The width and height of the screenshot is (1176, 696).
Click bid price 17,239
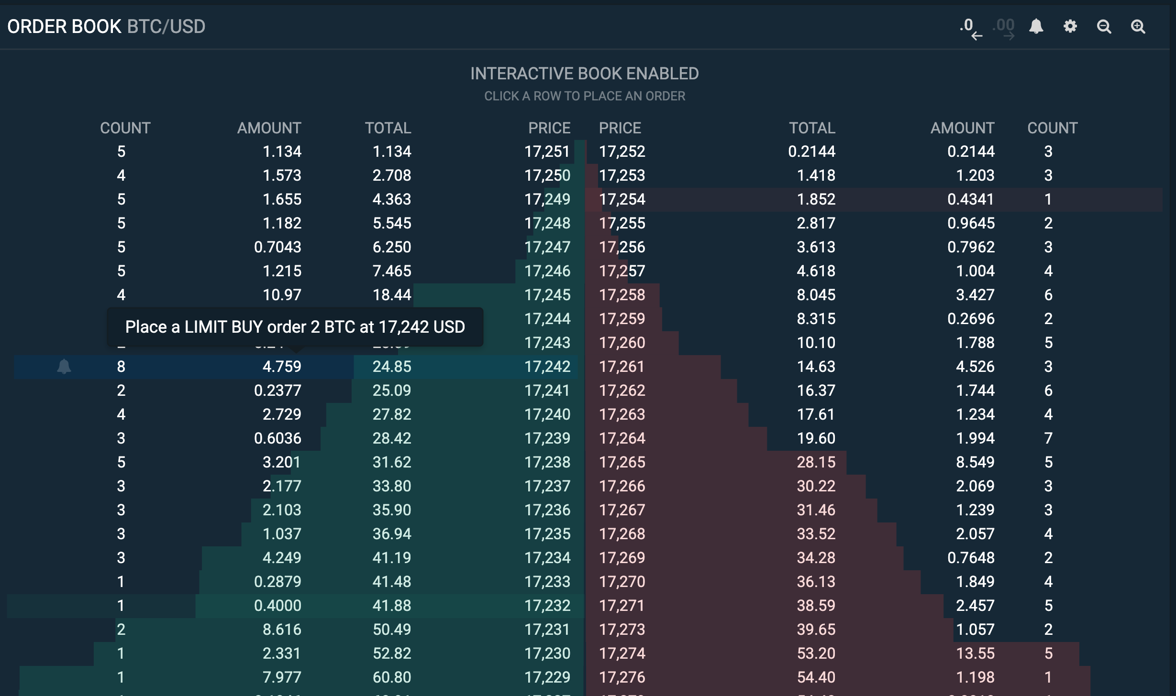(547, 438)
